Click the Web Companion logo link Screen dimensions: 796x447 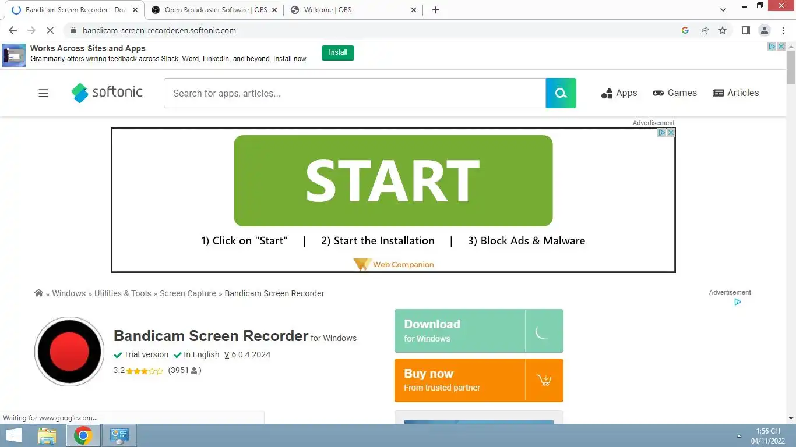coord(393,264)
